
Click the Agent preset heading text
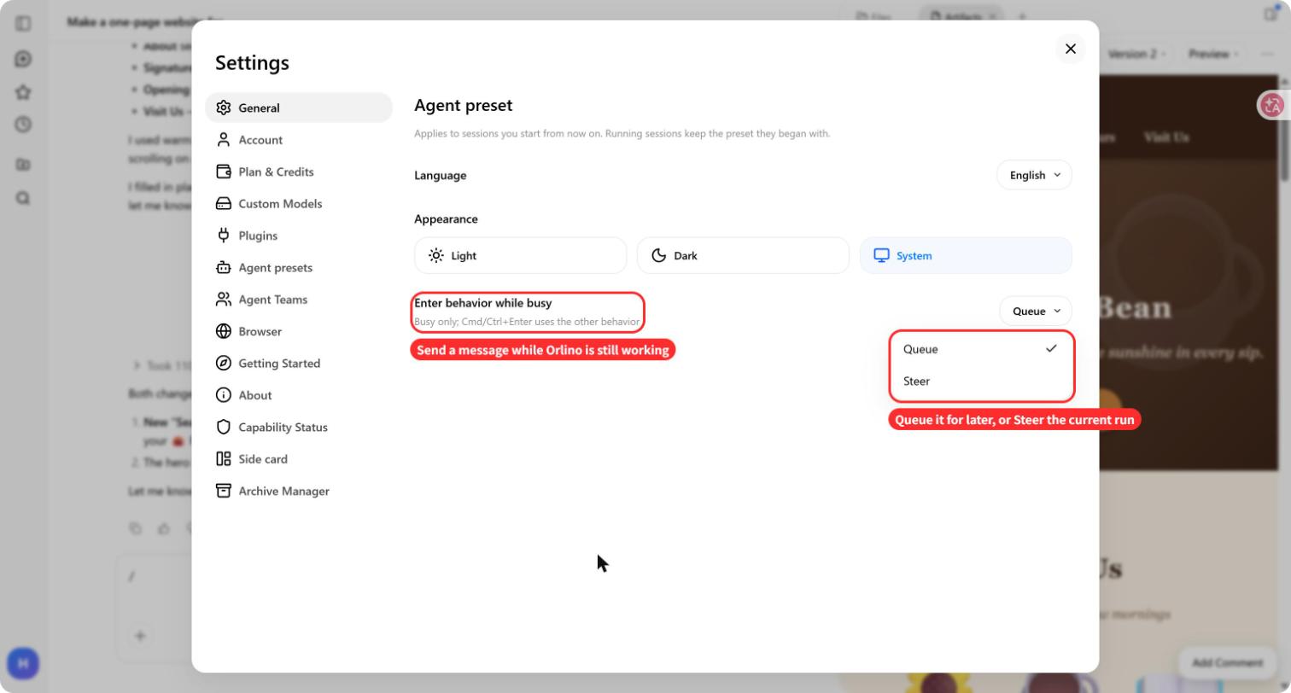[464, 105]
